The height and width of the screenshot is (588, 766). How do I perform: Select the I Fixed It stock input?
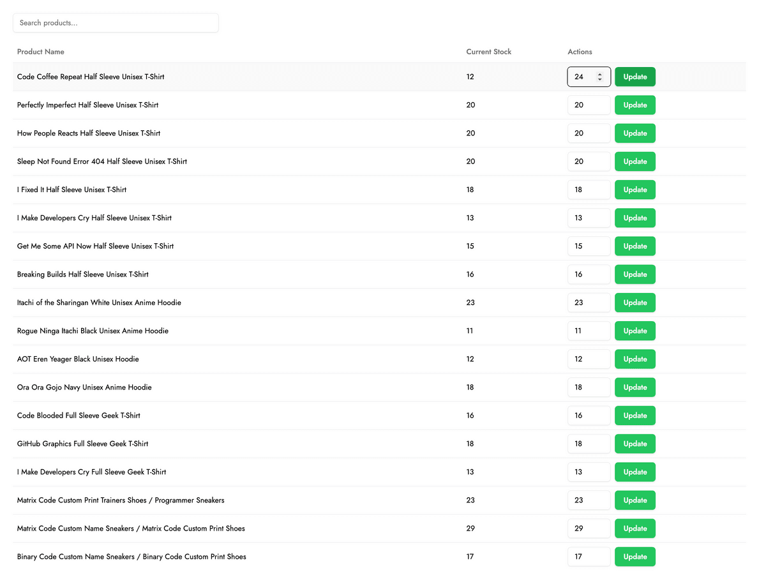pos(589,190)
